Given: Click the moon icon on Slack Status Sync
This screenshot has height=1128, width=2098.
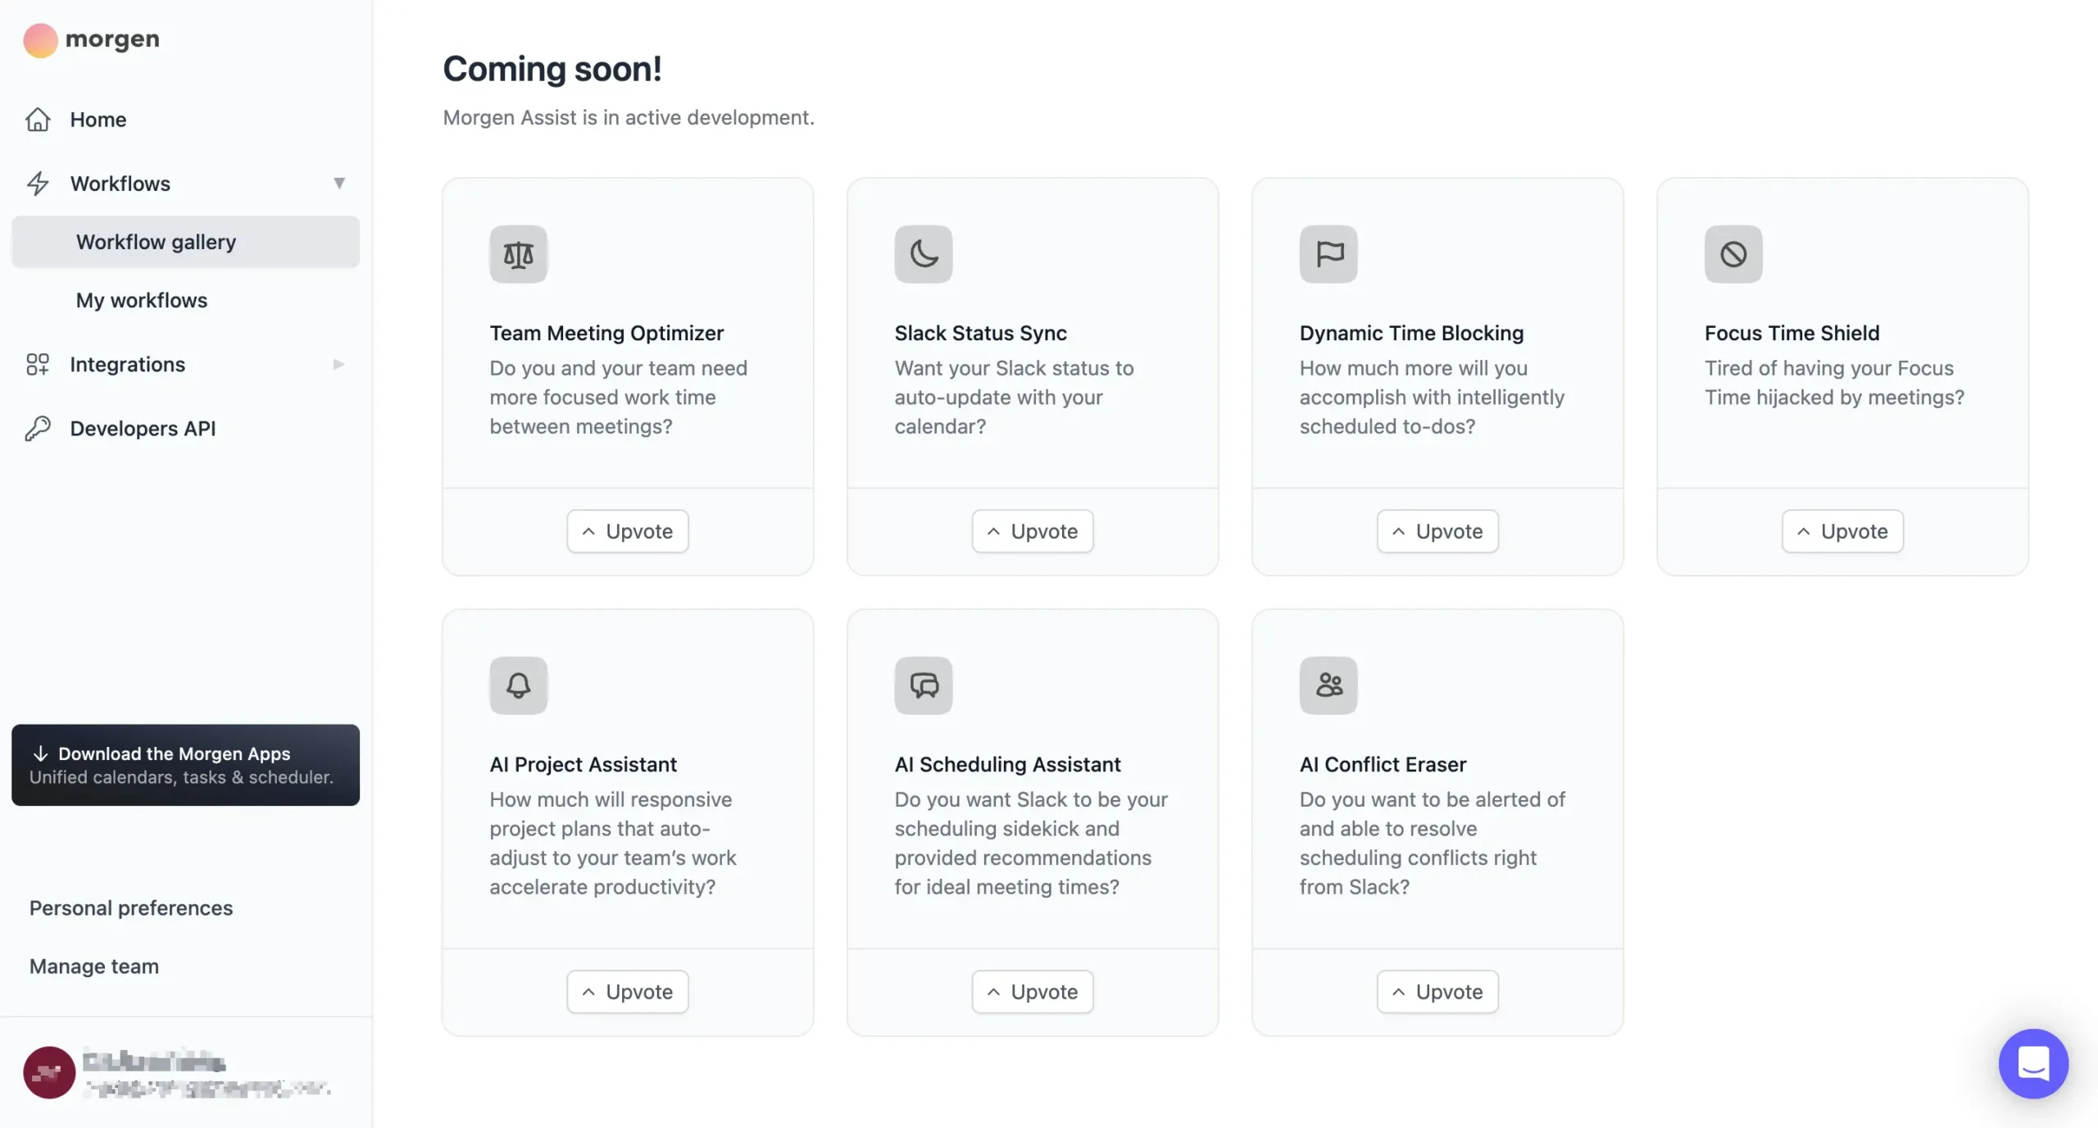Looking at the screenshot, I should click(923, 254).
